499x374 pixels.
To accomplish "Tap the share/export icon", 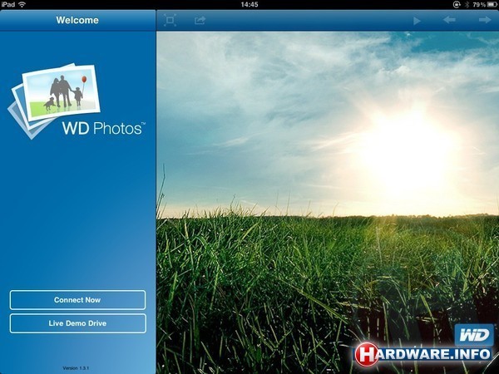I will [x=200, y=20].
